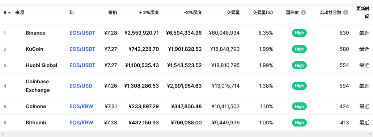373x137 pixels.
Task: Open Huobi Global EOS/USDT pair
Action: pos(82,65)
